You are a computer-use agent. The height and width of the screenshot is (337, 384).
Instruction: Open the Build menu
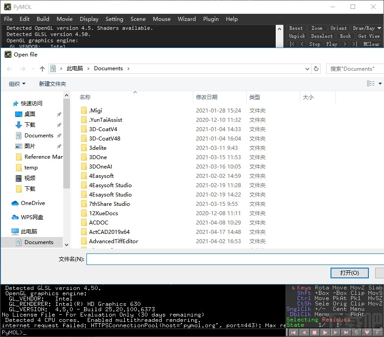(43, 19)
